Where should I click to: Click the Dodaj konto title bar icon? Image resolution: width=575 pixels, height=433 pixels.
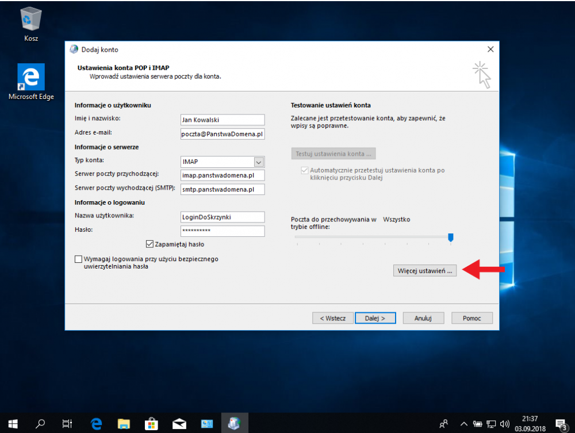point(74,49)
